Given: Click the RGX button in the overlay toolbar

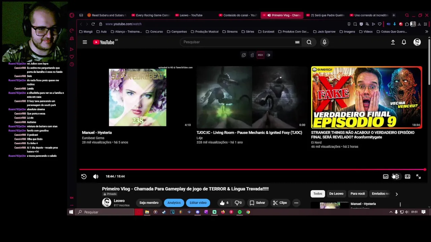Looking at the screenshot, I should pos(260,55).
